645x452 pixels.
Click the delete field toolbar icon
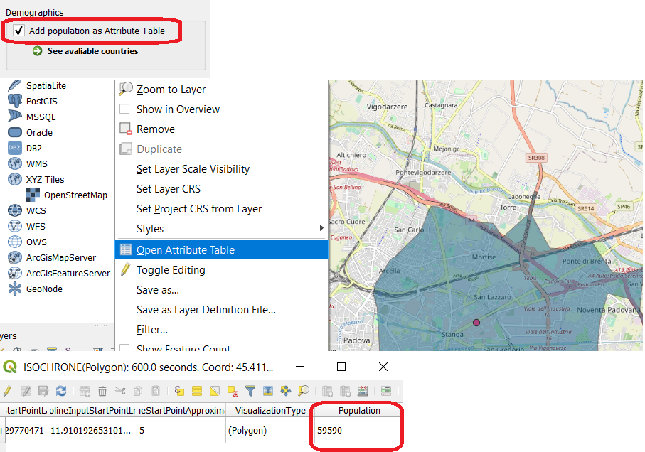coord(345,391)
